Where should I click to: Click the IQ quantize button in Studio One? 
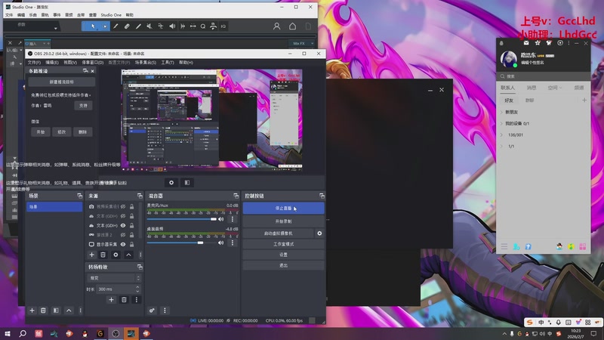coord(223,26)
